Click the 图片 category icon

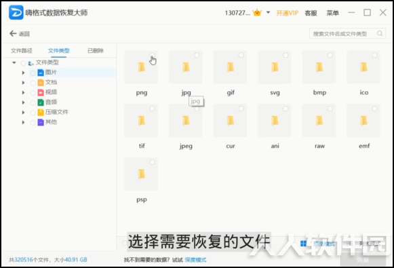click(41, 73)
